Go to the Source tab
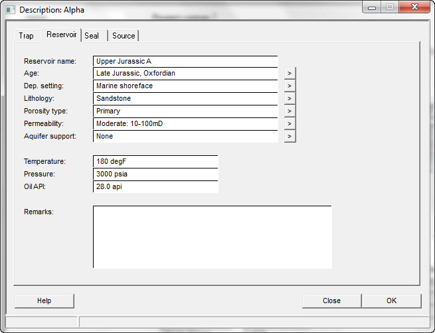The image size is (435, 333). tap(124, 36)
